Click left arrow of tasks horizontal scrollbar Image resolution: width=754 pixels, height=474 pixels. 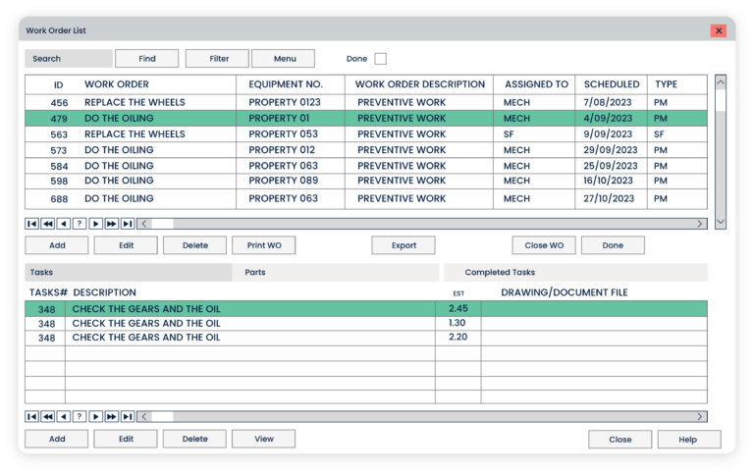(x=144, y=417)
